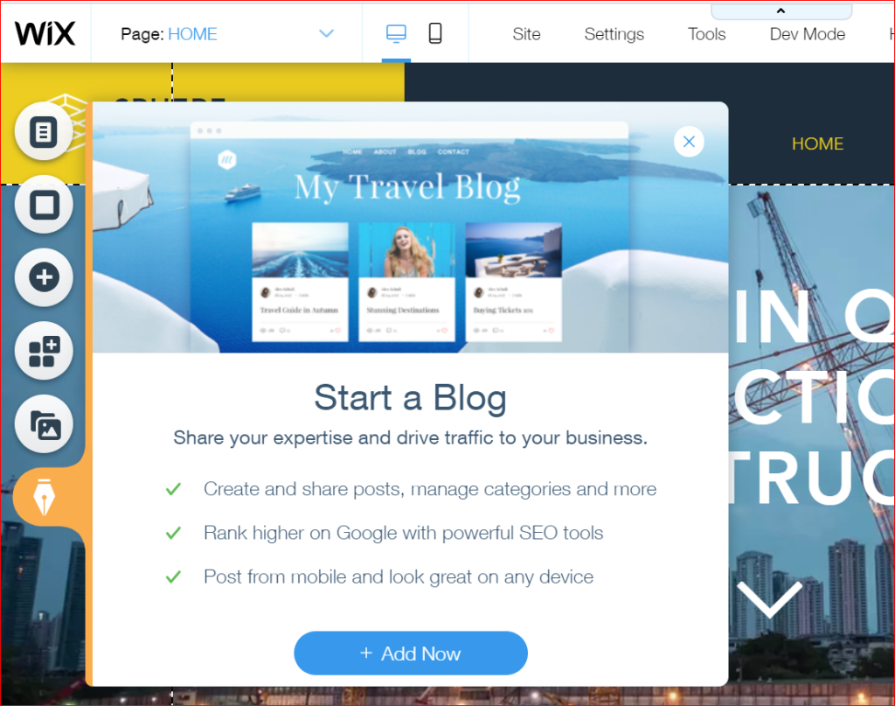Switch to desktop editor view icon

[x=396, y=34]
